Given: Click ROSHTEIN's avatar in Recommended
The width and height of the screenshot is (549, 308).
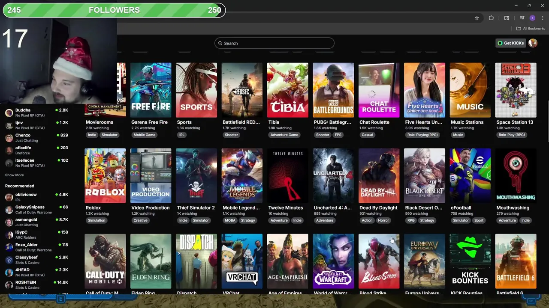Looking at the screenshot, I should 9,285.
